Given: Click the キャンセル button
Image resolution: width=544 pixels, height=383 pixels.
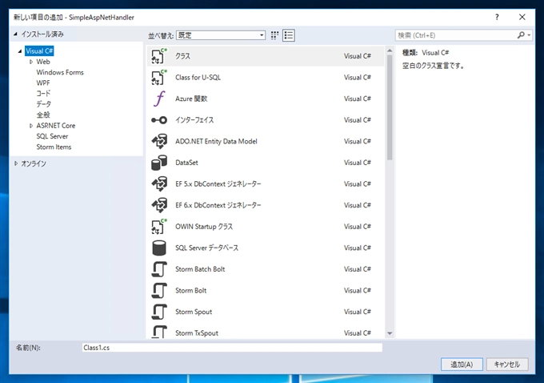Looking at the screenshot, I should [507, 365].
